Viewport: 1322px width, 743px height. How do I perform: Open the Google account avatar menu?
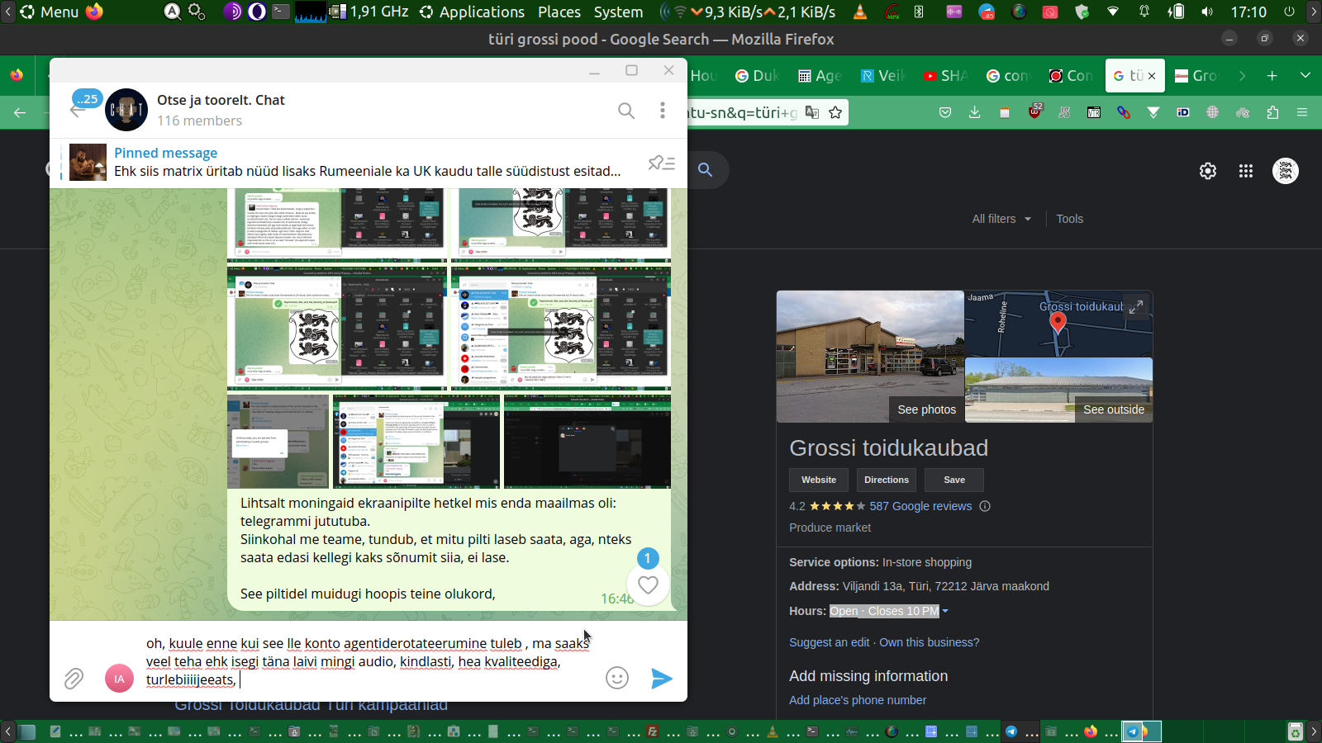[1286, 171]
